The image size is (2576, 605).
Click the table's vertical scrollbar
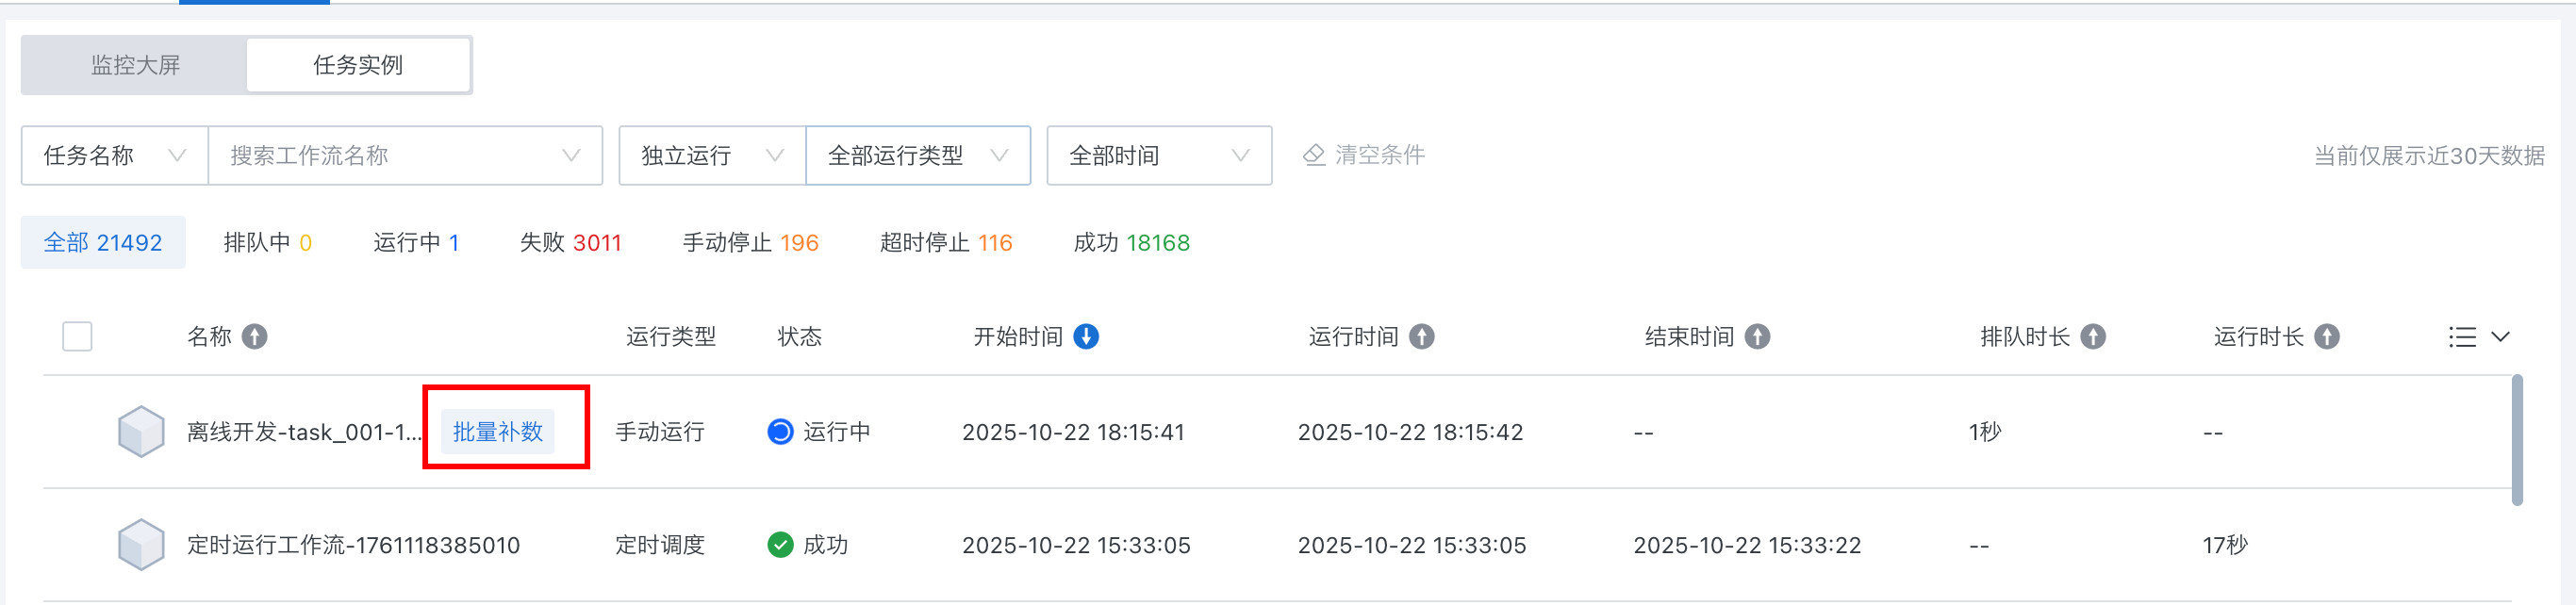2516,440
